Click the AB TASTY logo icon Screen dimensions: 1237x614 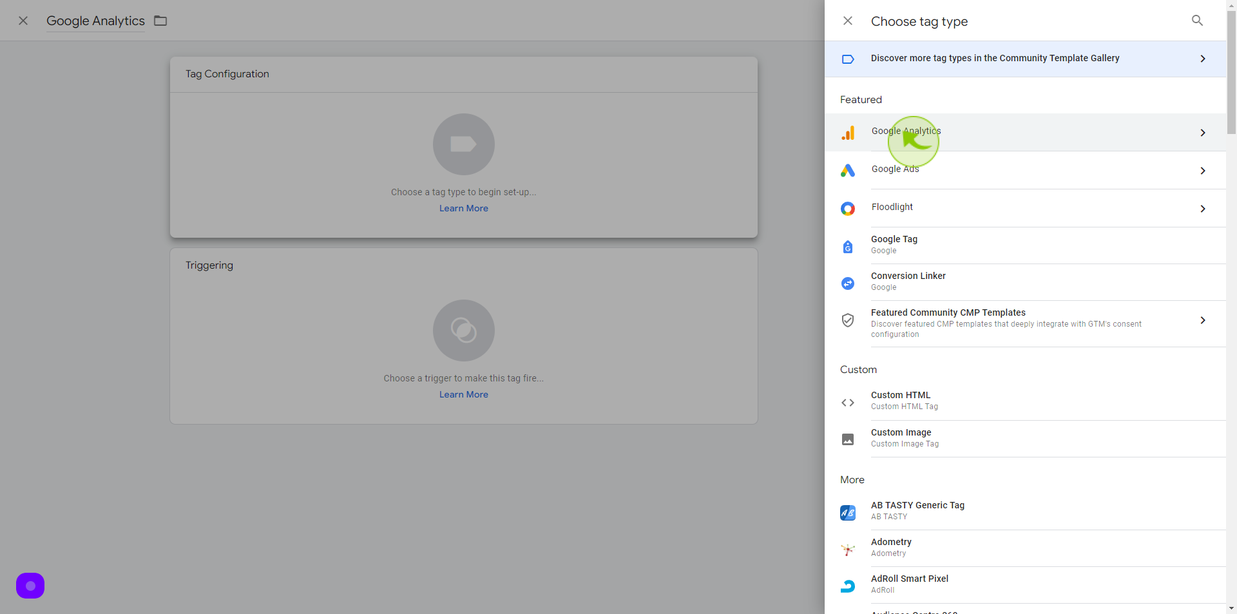point(848,513)
